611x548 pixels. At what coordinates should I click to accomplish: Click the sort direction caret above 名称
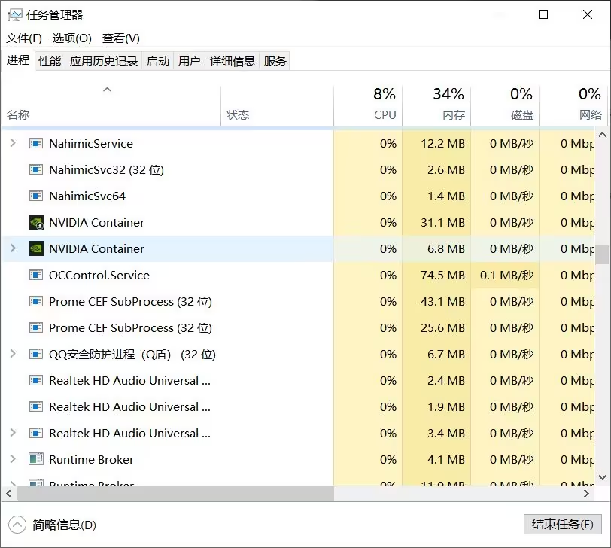107,90
